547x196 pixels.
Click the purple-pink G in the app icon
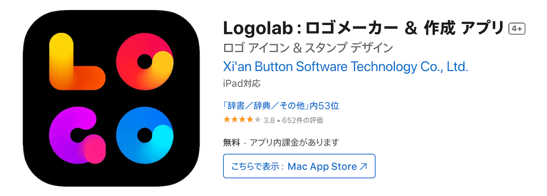pos(73,136)
